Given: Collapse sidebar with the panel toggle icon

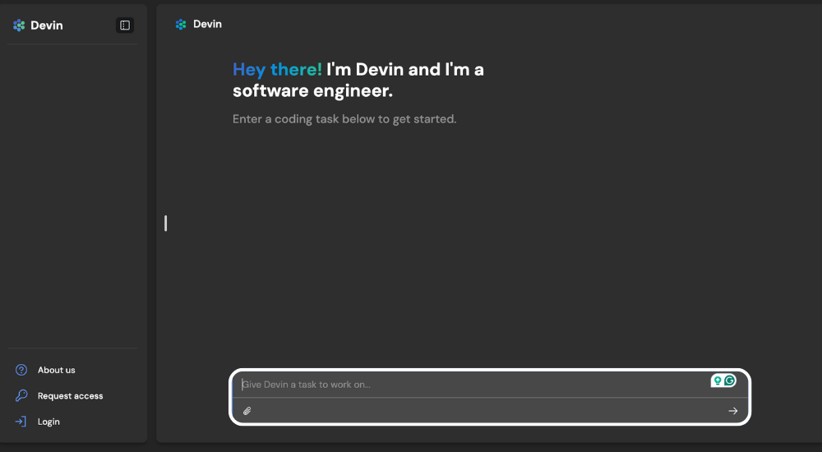Looking at the screenshot, I should click(125, 25).
